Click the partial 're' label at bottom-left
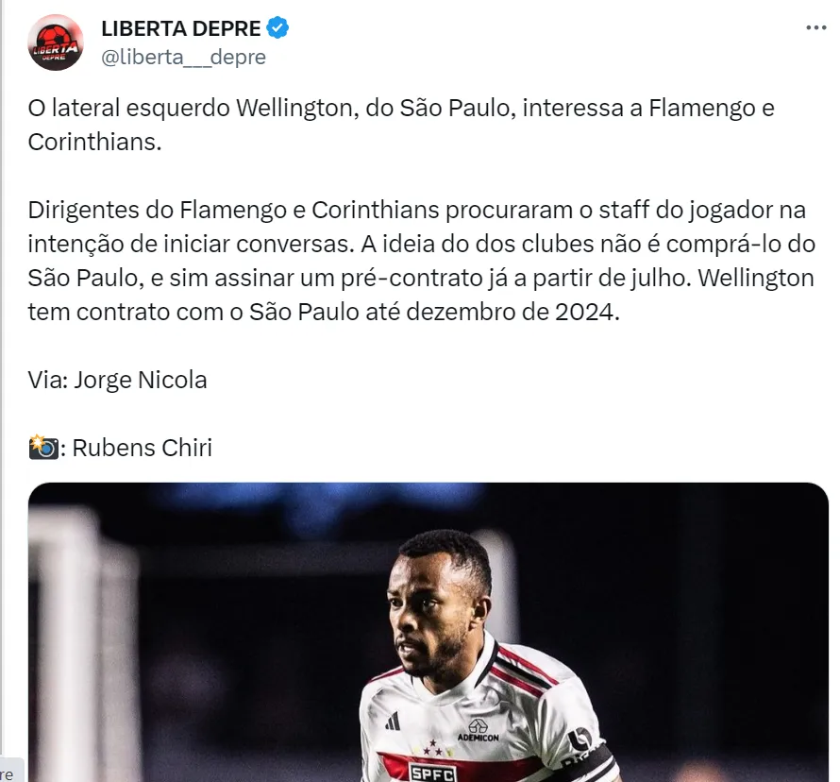This screenshot has width=840, height=782. coord(8,773)
